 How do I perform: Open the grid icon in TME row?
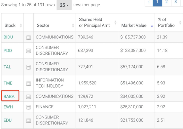[29, 83]
